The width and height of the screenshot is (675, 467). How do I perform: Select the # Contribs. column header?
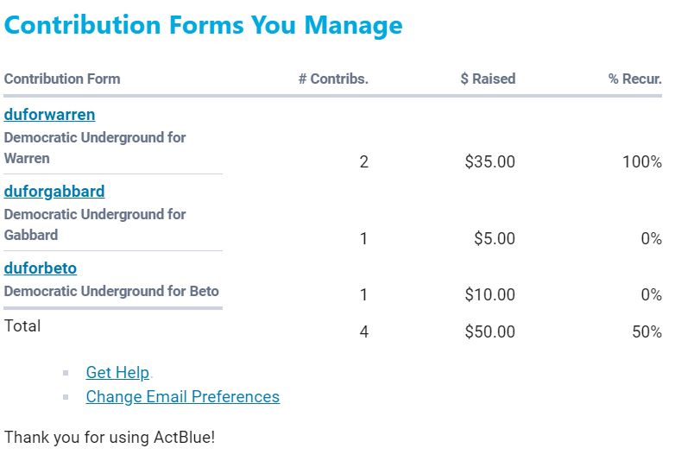tap(333, 79)
